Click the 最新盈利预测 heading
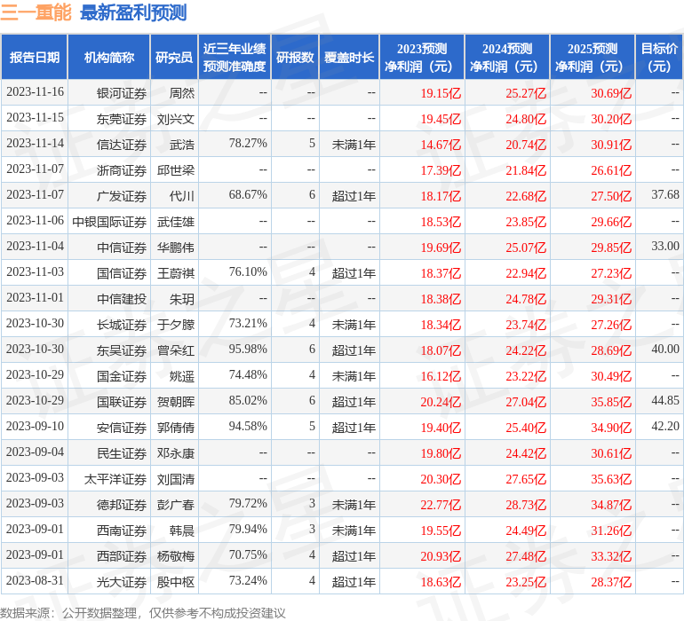 pos(133,12)
